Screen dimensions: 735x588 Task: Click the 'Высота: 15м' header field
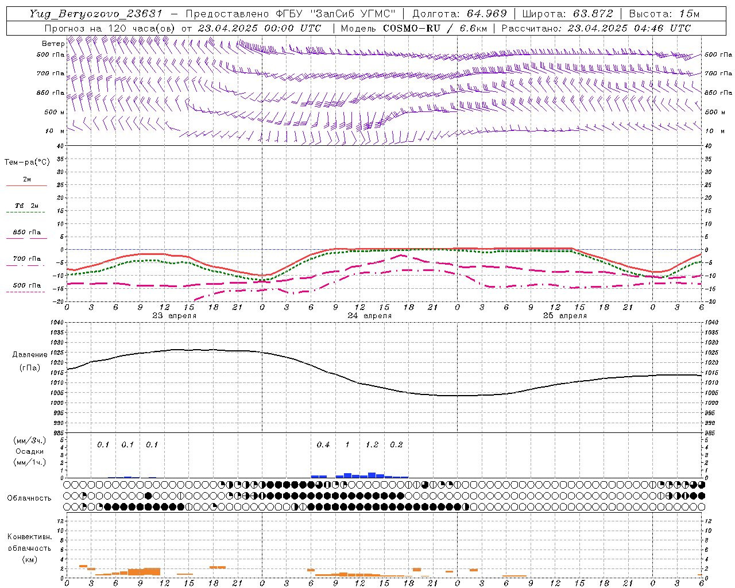pyautogui.click(x=664, y=14)
